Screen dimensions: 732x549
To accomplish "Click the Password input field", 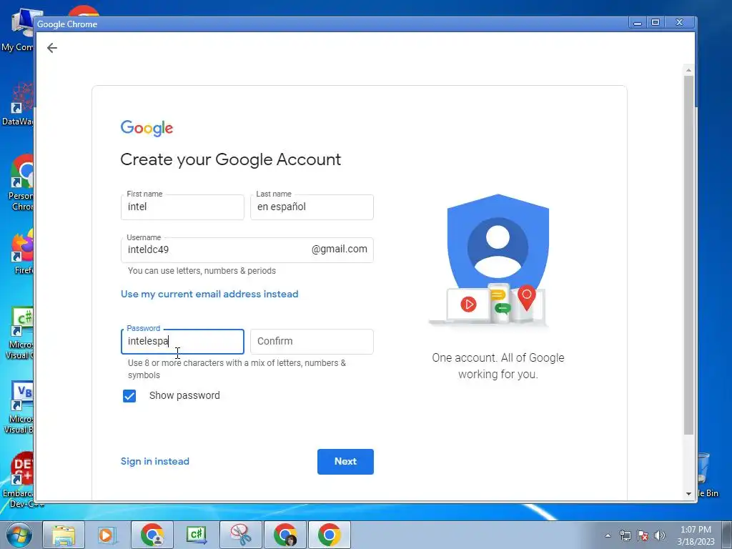I will pyautogui.click(x=182, y=341).
